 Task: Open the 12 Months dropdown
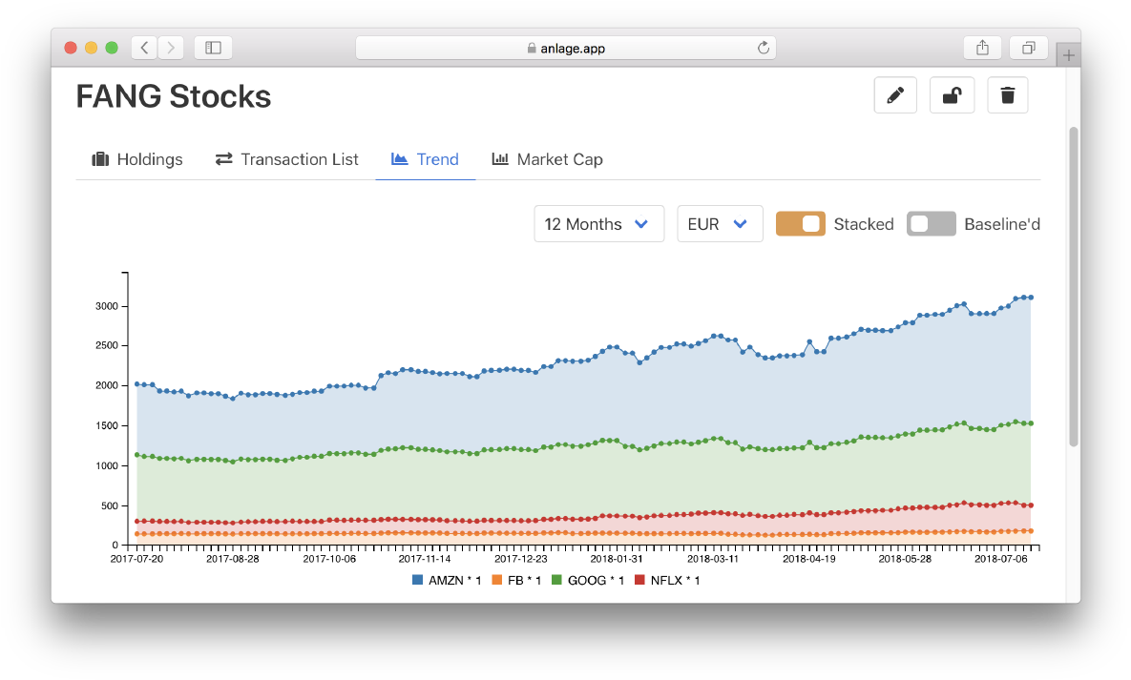coord(598,223)
